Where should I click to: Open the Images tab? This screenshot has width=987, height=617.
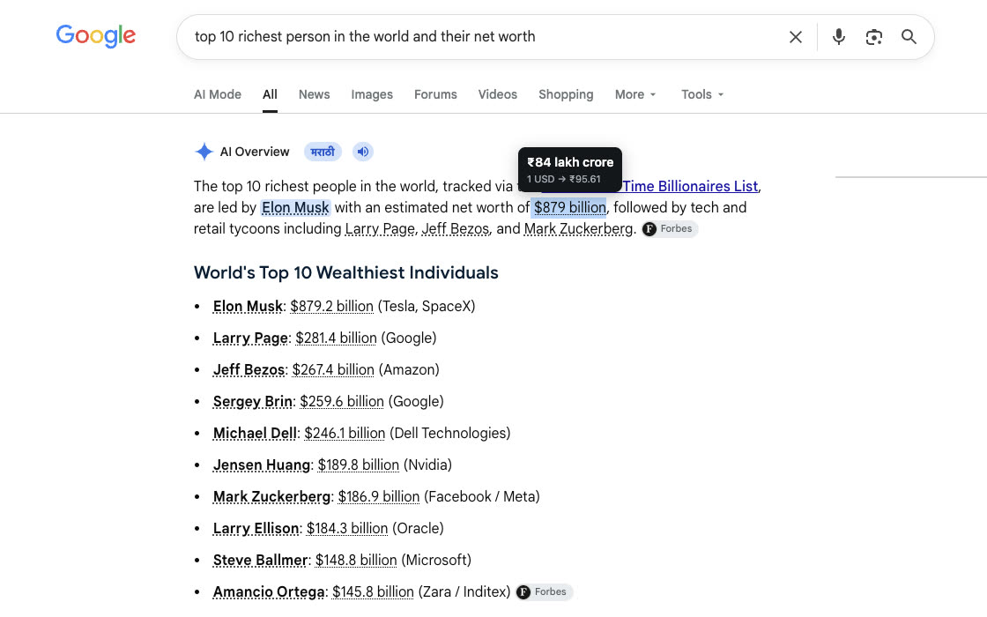372,94
